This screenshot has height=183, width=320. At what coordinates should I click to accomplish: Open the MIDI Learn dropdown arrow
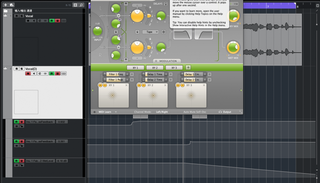point(116,112)
